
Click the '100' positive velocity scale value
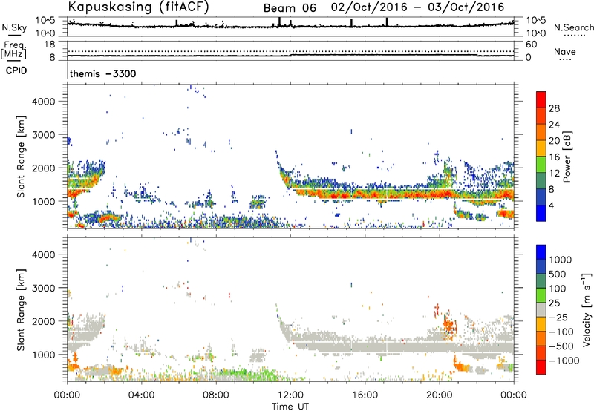pos(558,289)
